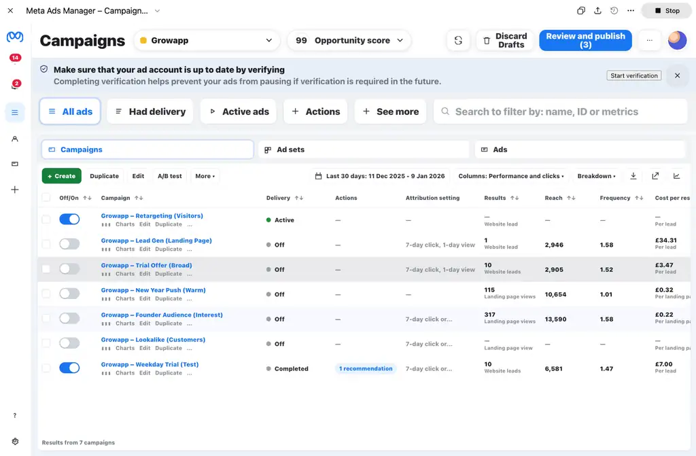Screen dimensions: 696x456
Task: Open the three-dot menu beside Review and publish
Action: (x=649, y=40)
